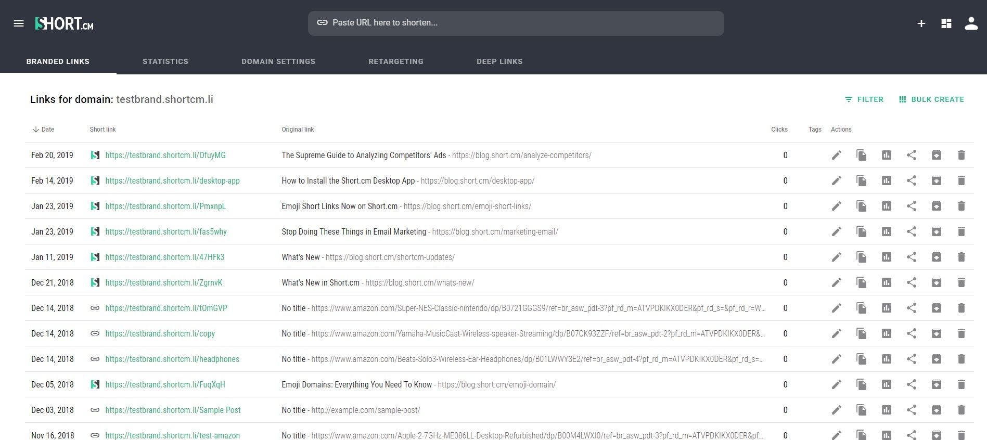Delete the Sample Post short link

pyautogui.click(x=961, y=410)
